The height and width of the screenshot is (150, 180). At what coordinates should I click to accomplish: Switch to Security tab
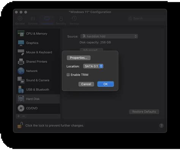point(61,21)
